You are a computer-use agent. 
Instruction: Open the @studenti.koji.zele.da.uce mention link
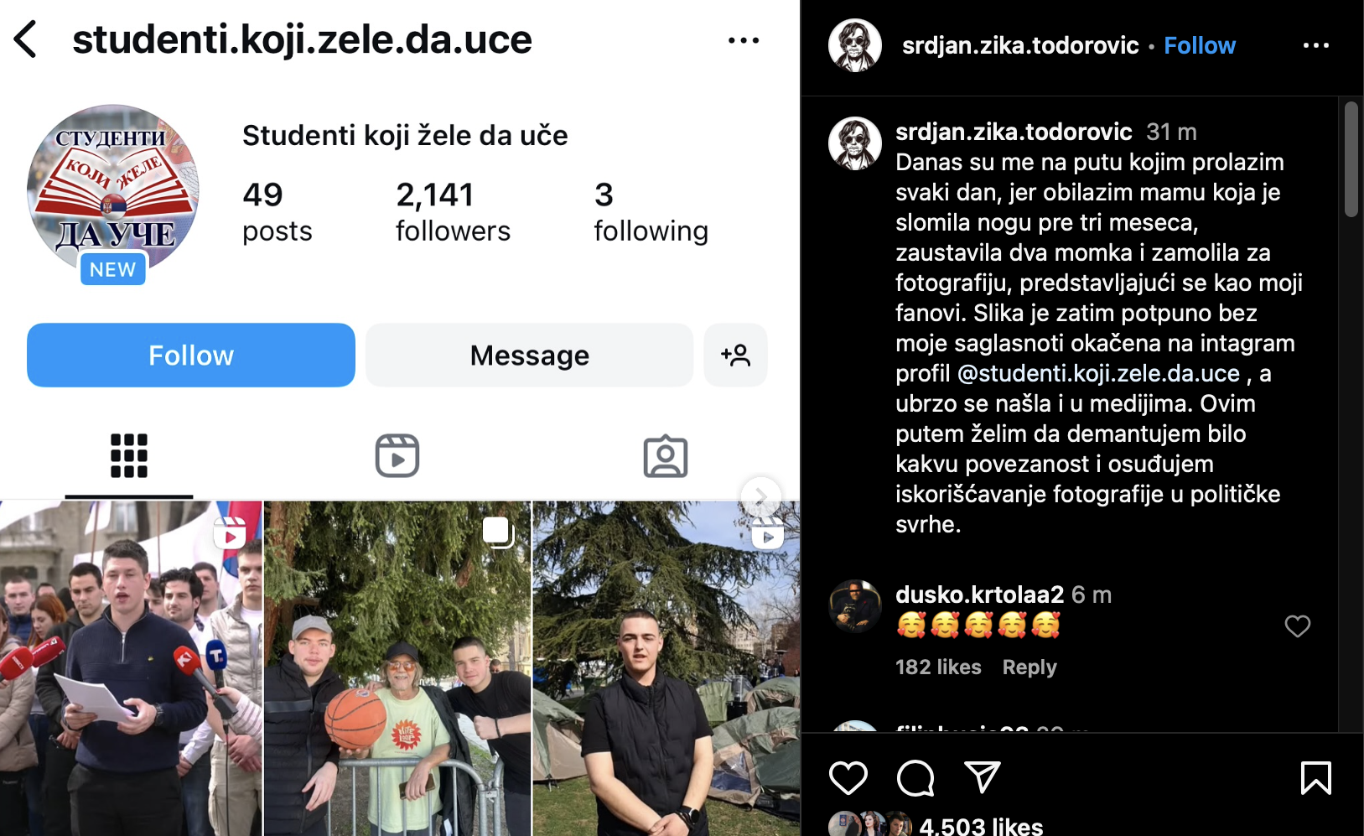coord(1098,373)
